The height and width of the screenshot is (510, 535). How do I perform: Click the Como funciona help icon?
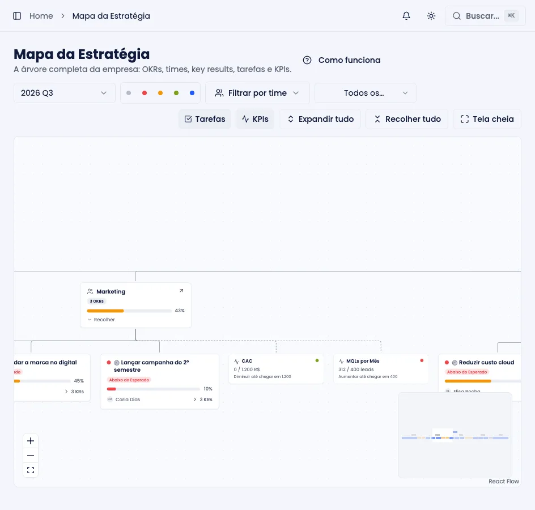(x=307, y=60)
